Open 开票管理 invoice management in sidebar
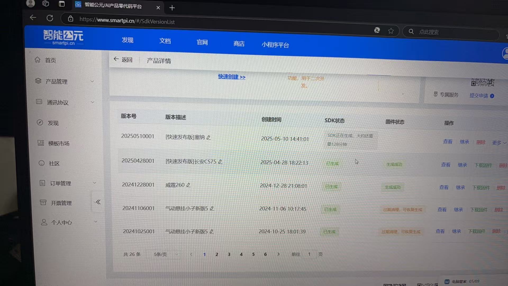The width and height of the screenshot is (508, 286). point(43,203)
